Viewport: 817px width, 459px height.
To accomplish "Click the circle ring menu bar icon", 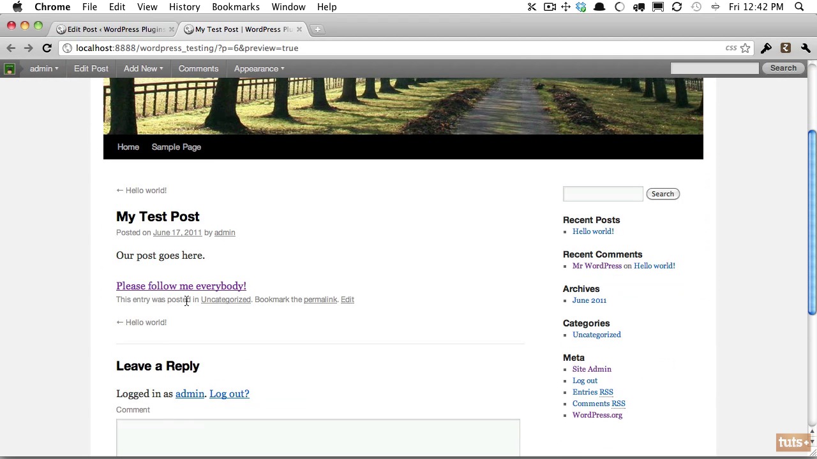I will 619,7.
